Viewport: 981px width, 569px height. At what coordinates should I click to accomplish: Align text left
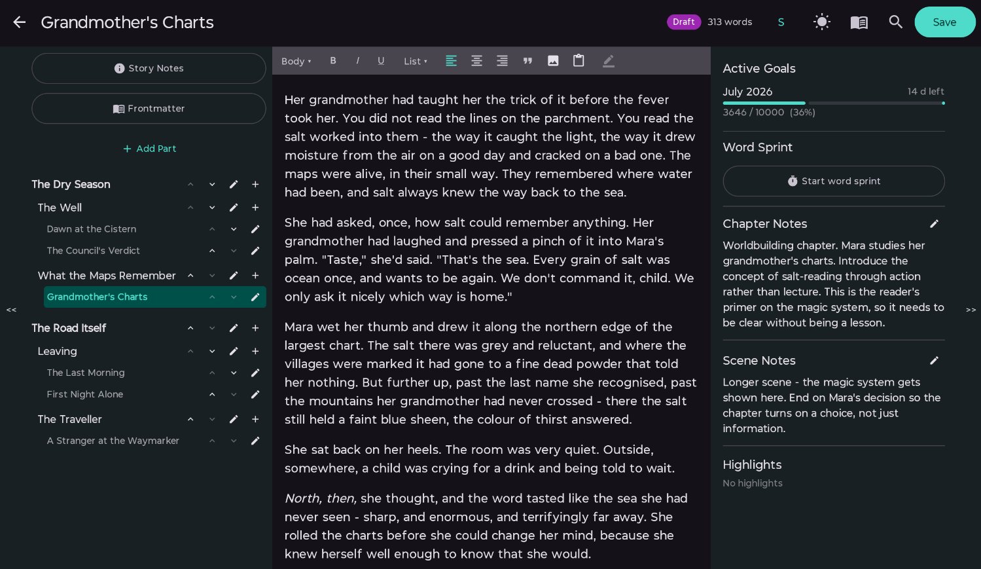[x=452, y=61]
